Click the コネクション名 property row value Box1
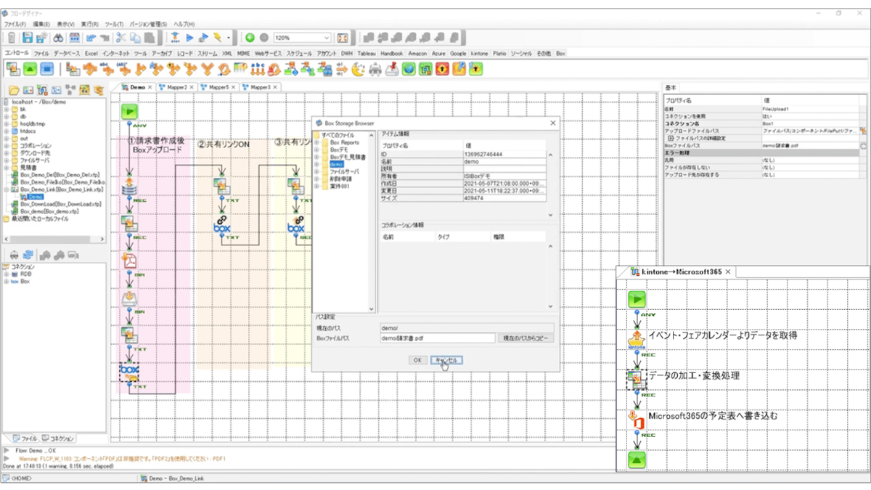 click(810, 123)
